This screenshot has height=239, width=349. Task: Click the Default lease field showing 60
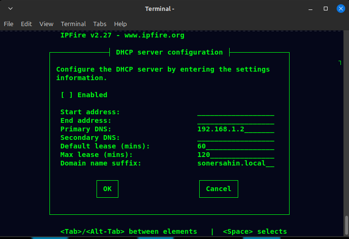[x=236, y=146]
